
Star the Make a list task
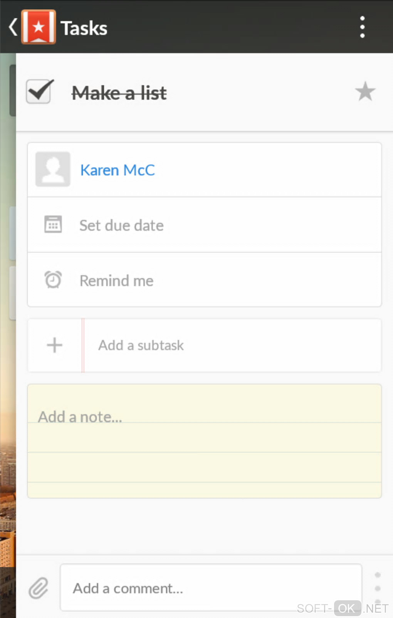(x=364, y=92)
